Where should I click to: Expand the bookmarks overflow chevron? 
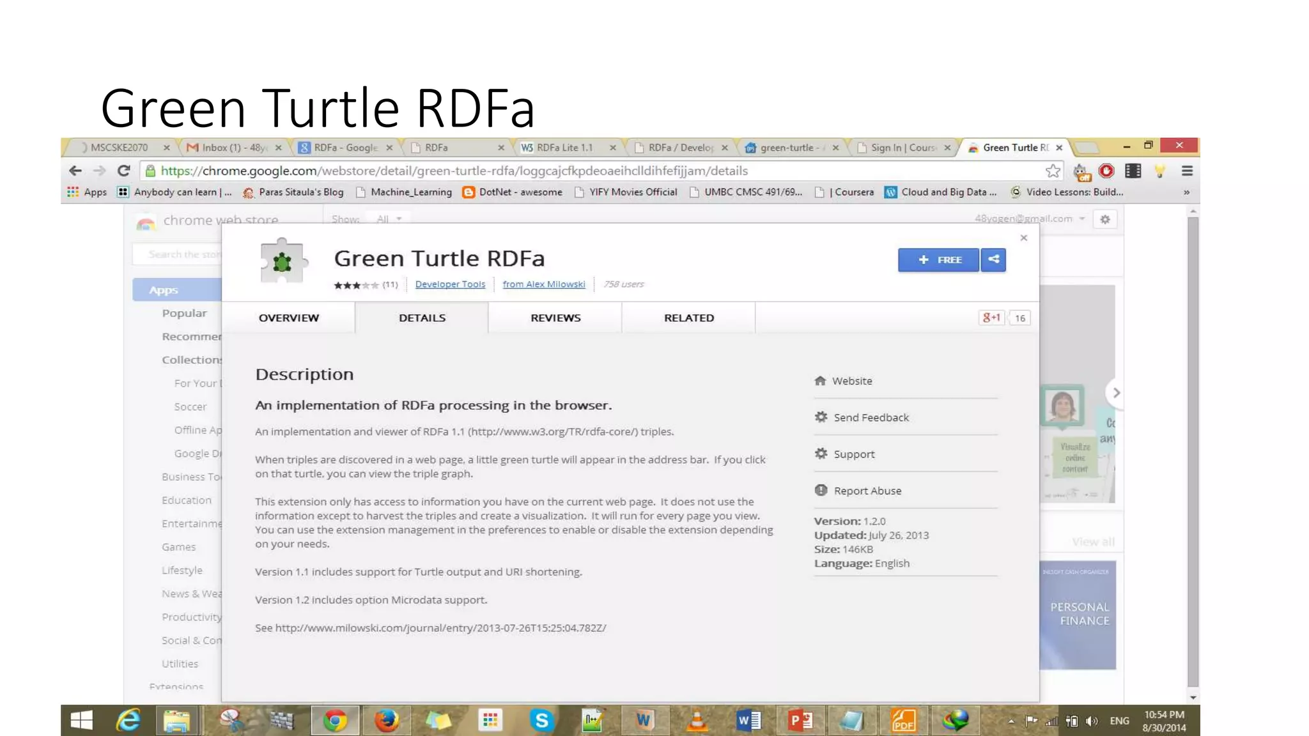click(x=1187, y=192)
